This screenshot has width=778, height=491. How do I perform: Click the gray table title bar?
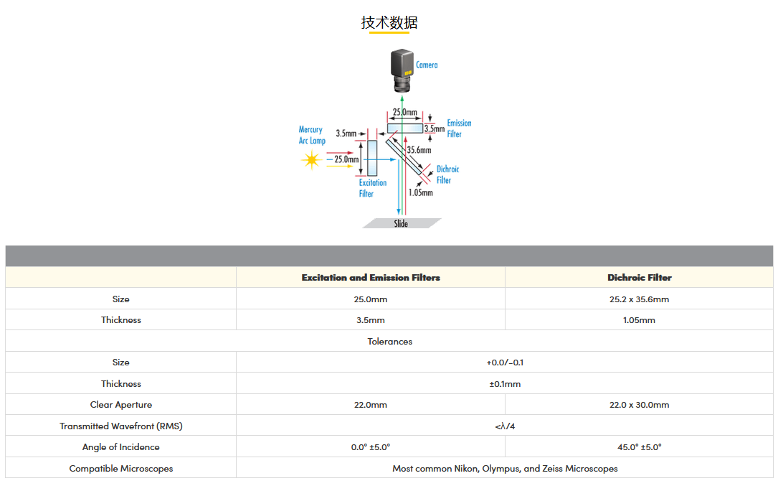click(389, 256)
